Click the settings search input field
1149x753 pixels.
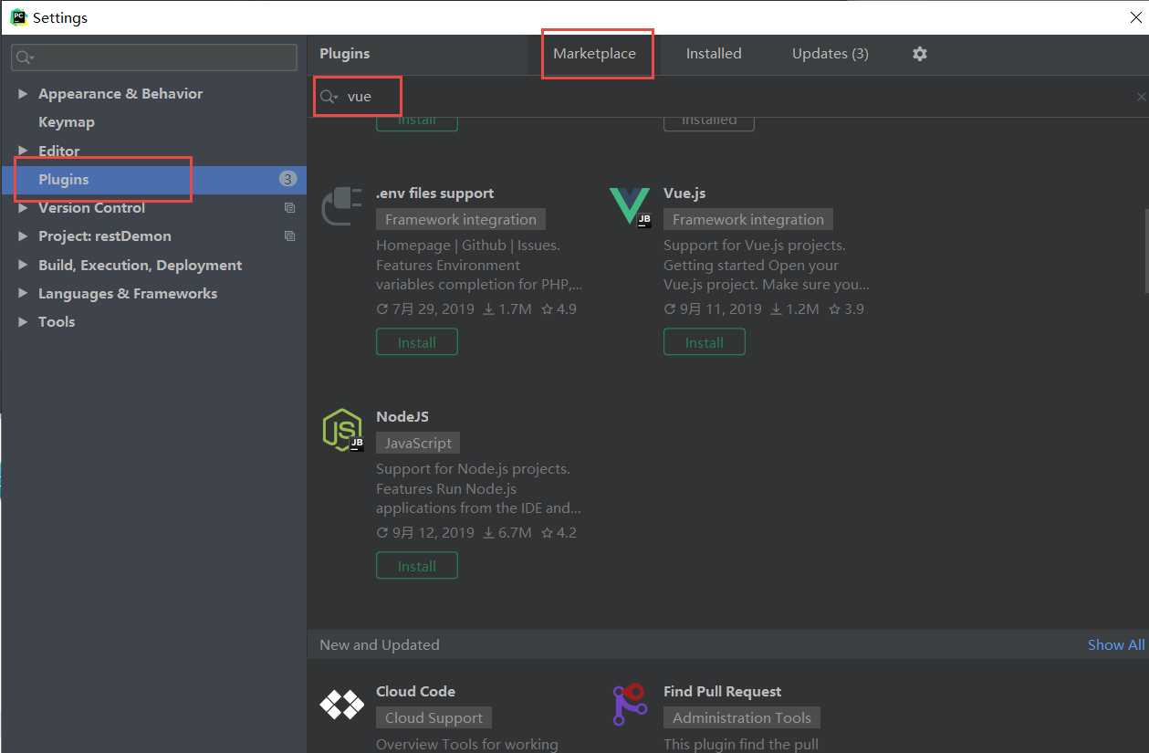pyautogui.click(x=154, y=58)
